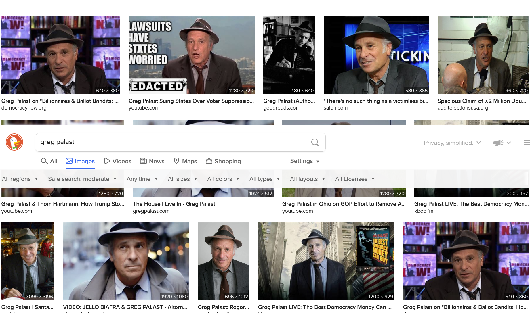The image size is (530, 313).
Task: Open the Settings dropdown
Action: point(305,161)
